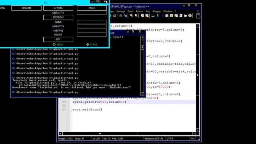Click status bar 'UTF-8' encoding entry
Screen dimensions: 256x144
click(x=170, y=138)
